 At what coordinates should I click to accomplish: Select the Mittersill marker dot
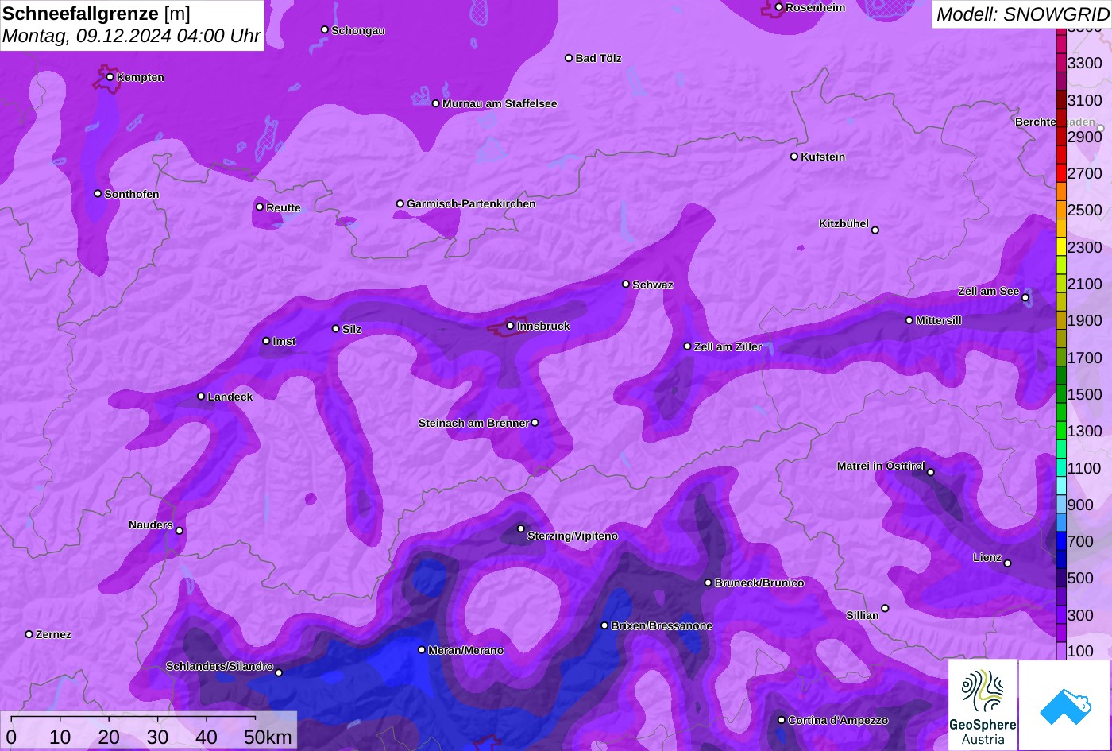click(909, 320)
